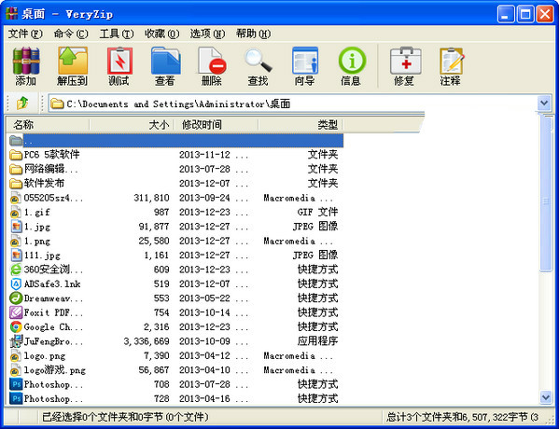Viewport: 559px width, 429px height.
Task: Click scrollbar down arrow in file list
Action: click(x=546, y=397)
